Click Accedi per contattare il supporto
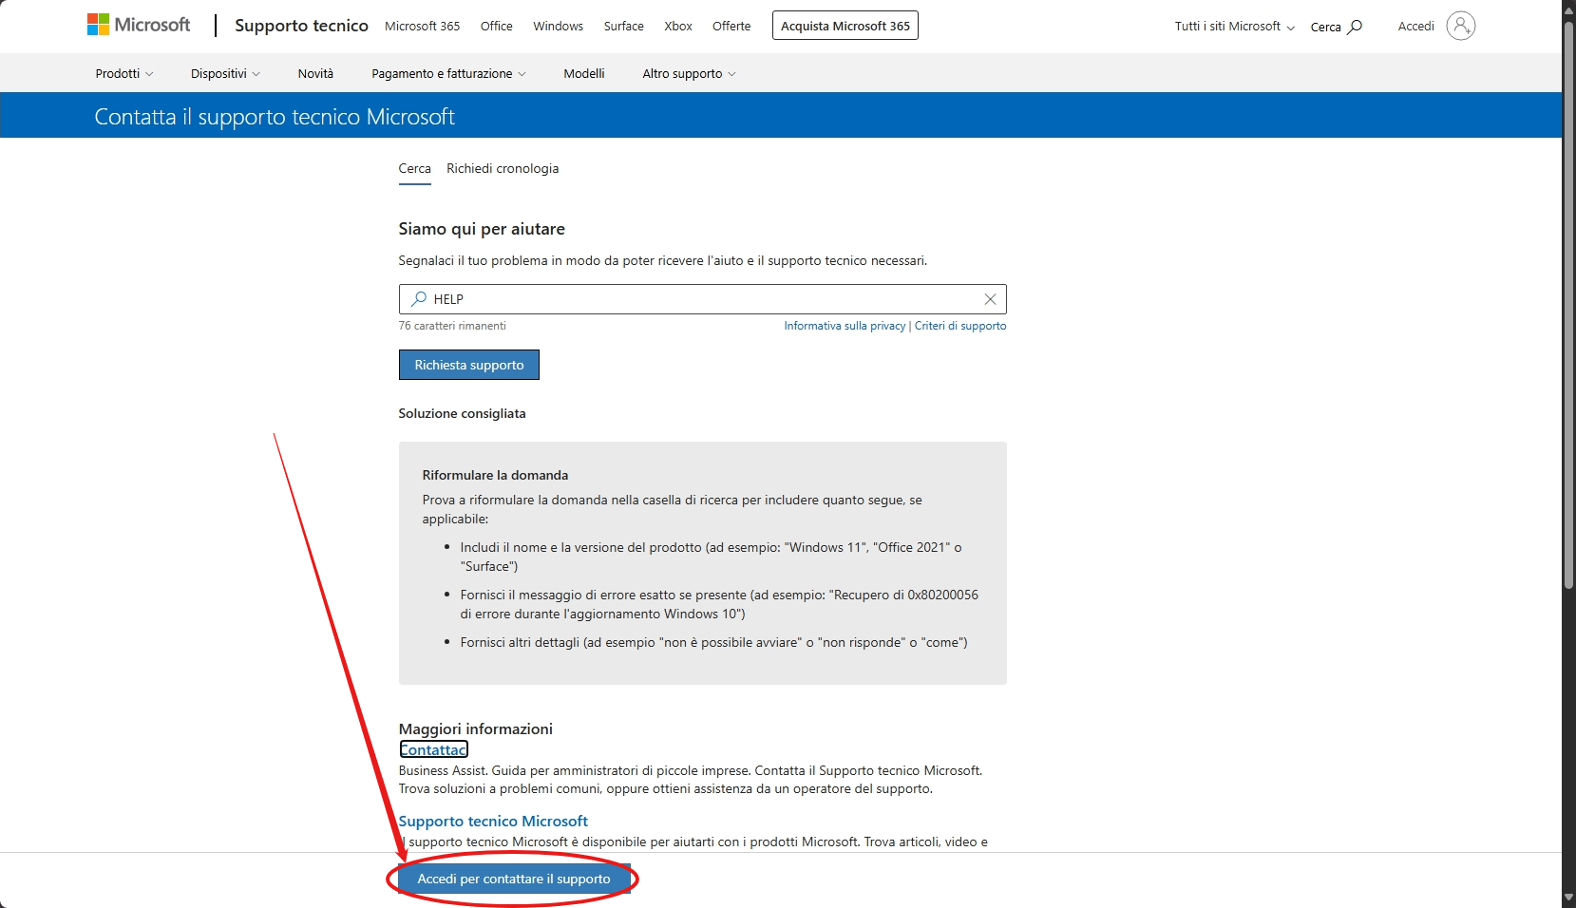The width and height of the screenshot is (1576, 908). 514,879
